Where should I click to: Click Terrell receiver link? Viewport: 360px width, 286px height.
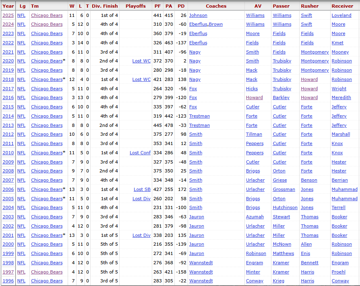[338, 207]
